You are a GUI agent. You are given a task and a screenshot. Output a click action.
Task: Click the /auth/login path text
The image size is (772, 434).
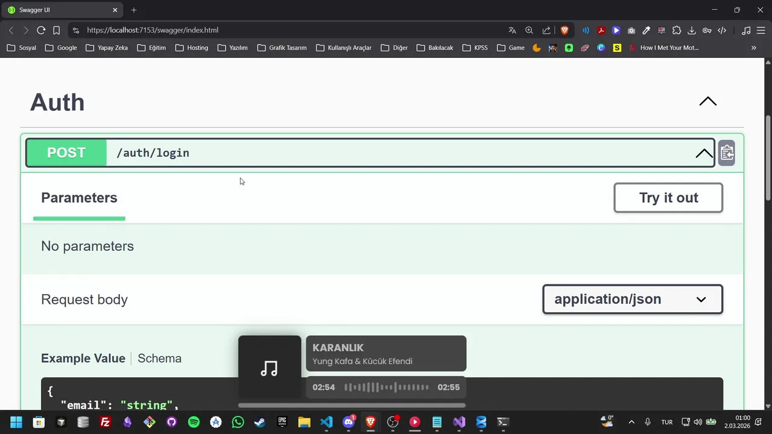[153, 153]
